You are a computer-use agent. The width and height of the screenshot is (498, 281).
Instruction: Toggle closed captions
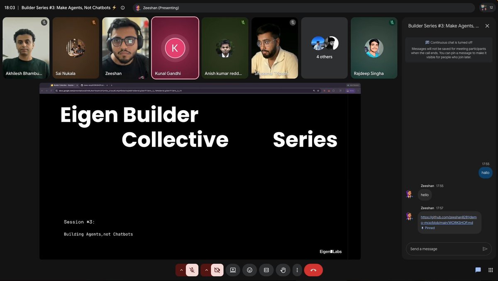coord(266,270)
